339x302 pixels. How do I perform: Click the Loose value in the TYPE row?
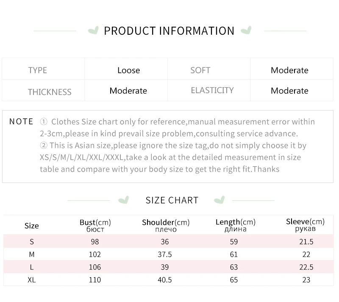click(128, 70)
